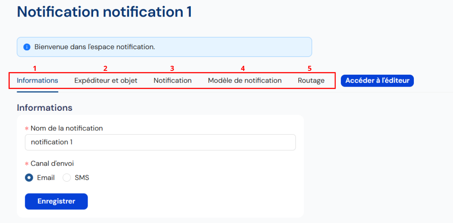Image resolution: width=453 pixels, height=223 pixels.
Task: Open the Informations tab
Action: point(38,81)
